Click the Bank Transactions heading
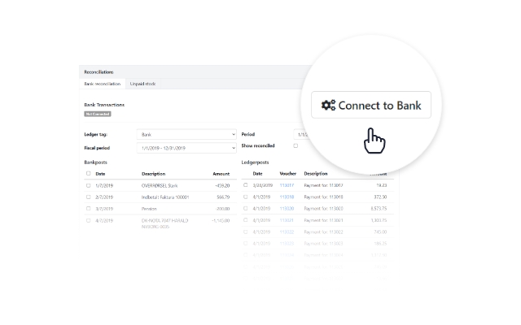This screenshot has width=521, height=325. point(104,105)
